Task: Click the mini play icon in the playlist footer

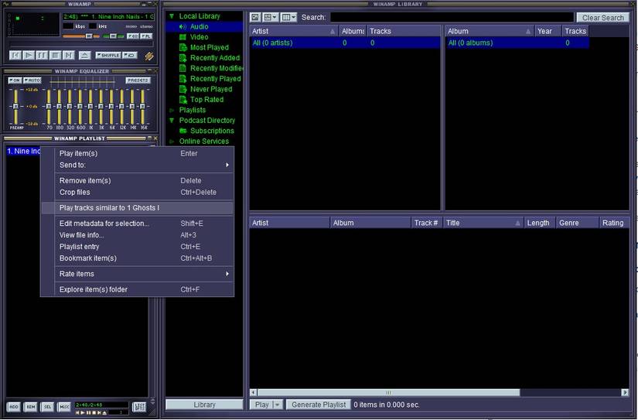Action: pos(83,413)
